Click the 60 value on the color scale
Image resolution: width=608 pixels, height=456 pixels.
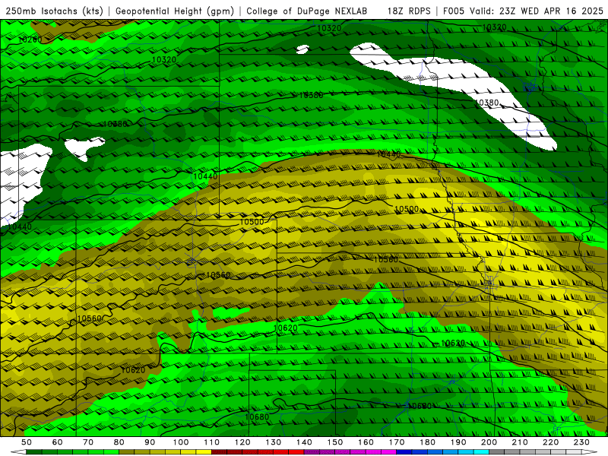(x=58, y=442)
